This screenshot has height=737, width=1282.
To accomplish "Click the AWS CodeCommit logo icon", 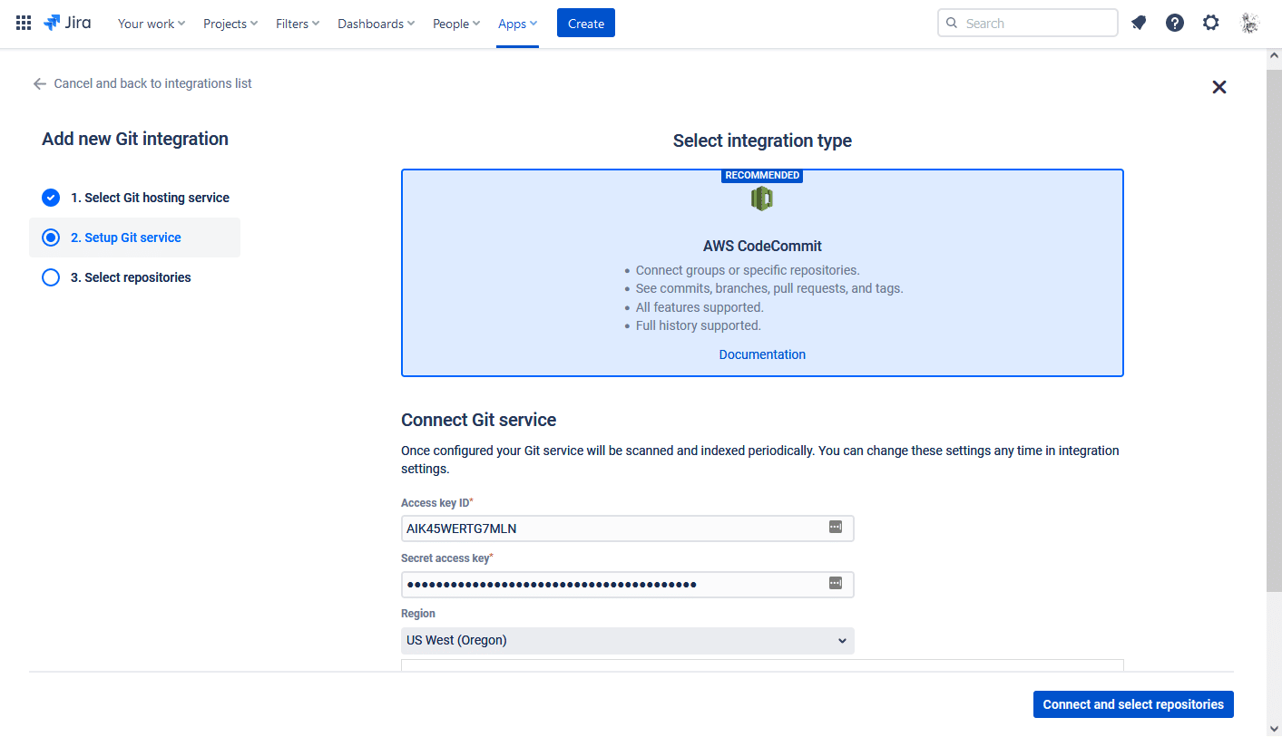I will [x=762, y=199].
